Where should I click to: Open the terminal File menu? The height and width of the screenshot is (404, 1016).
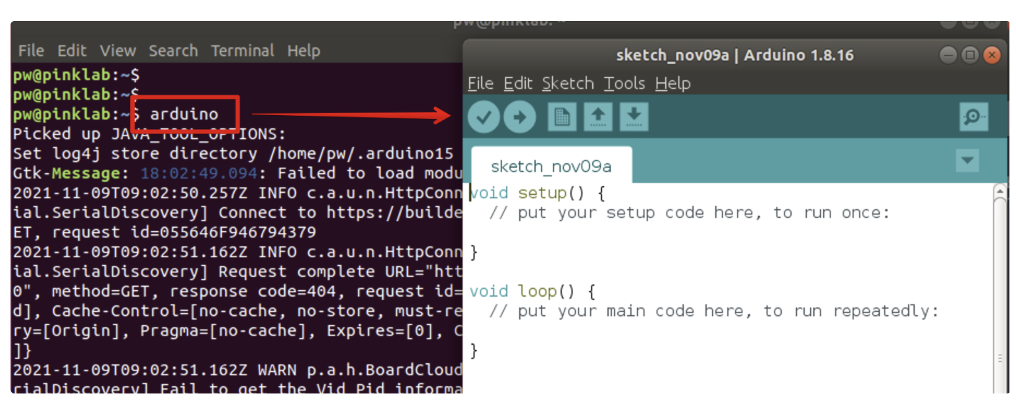31,51
